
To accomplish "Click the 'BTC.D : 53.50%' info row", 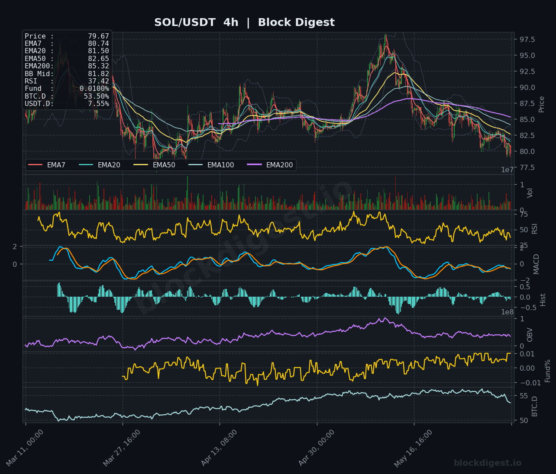I will 67,96.
